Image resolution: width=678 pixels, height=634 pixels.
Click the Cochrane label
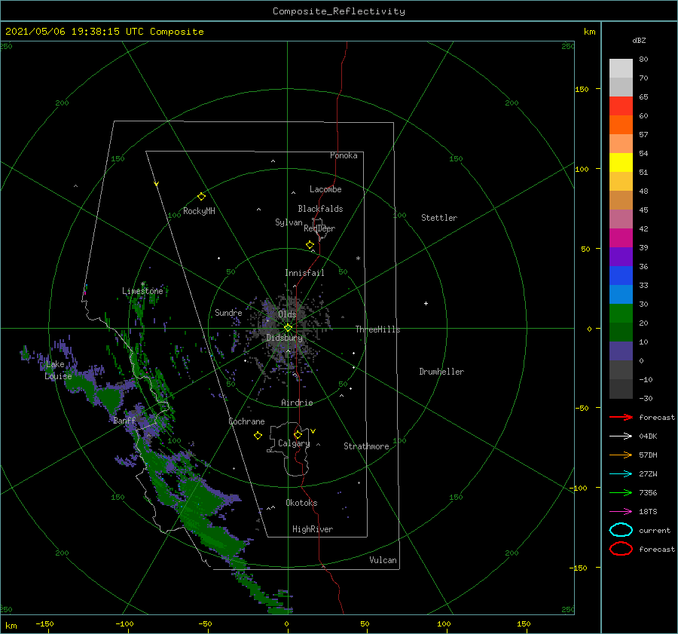click(x=246, y=421)
